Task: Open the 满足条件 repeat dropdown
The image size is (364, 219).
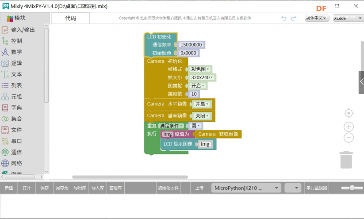Action: click(x=171, y=126)
